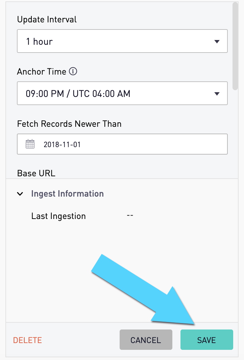244x360 pixels.
Task: Click the panel's vertical scrollbar thumb
Action: pos(235,46)
